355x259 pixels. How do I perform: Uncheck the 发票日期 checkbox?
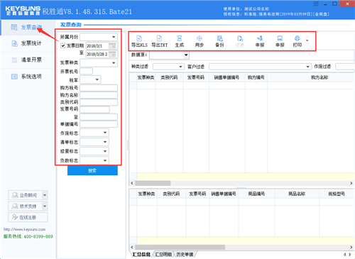pyautogui.click(x=63, y=45)
